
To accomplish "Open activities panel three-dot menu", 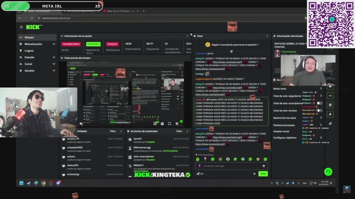I will [121, 131].
